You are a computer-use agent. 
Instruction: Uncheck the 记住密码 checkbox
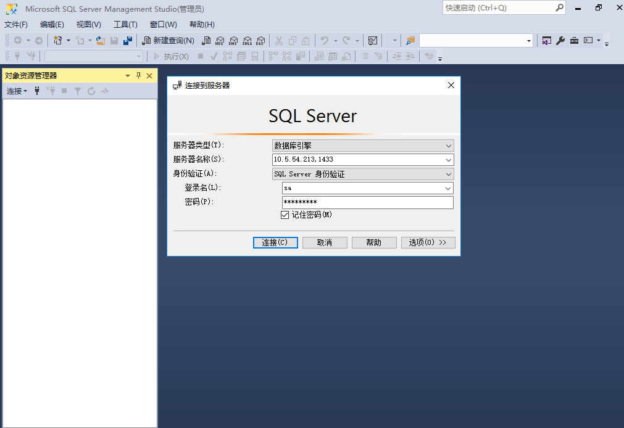285,215
